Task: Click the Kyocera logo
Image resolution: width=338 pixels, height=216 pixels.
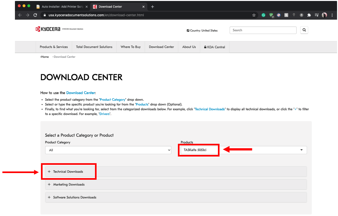Action: [48, 29]
